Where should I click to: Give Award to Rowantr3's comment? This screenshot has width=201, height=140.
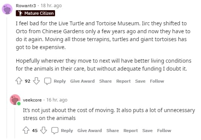tap(83, 81)
